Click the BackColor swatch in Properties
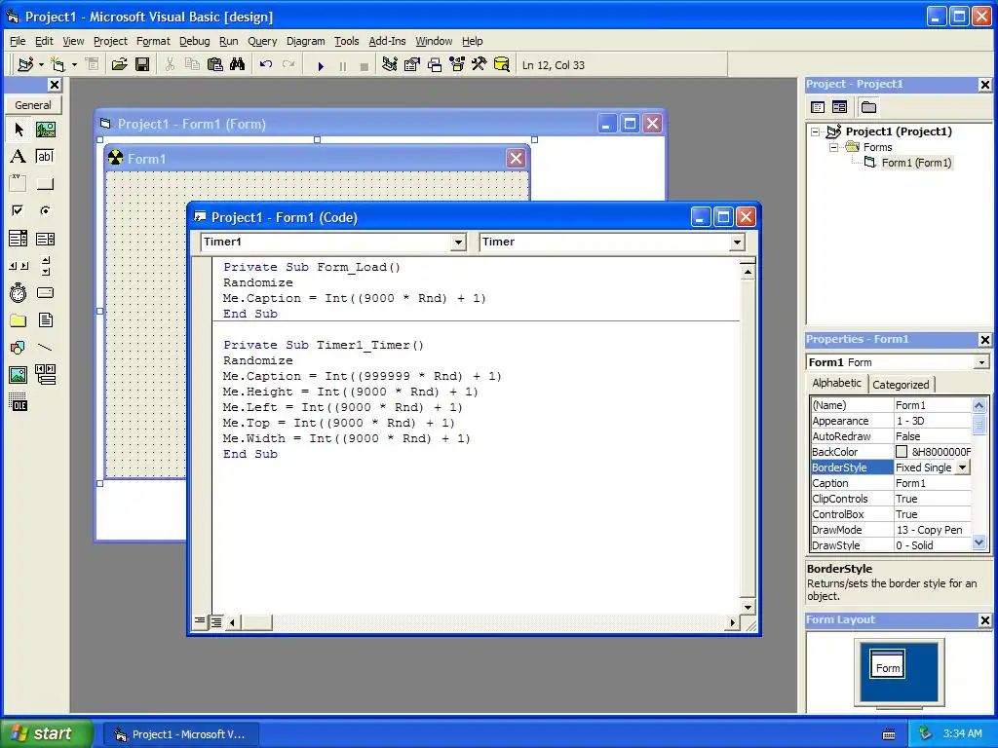998x748 pixels. pos(902,452)
